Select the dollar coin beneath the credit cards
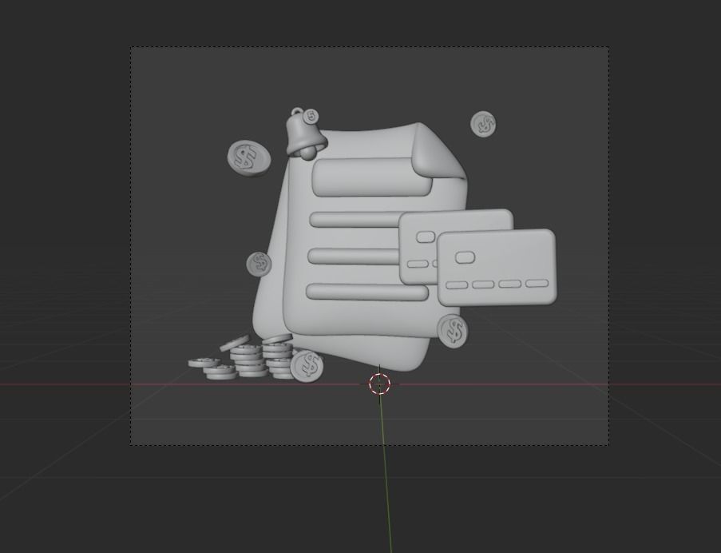Screen dimensions: 721x553 point(453,332)
